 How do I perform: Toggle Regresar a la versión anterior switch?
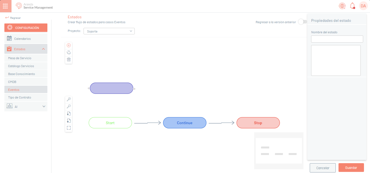pyautogui.click(x=302, y=22)
